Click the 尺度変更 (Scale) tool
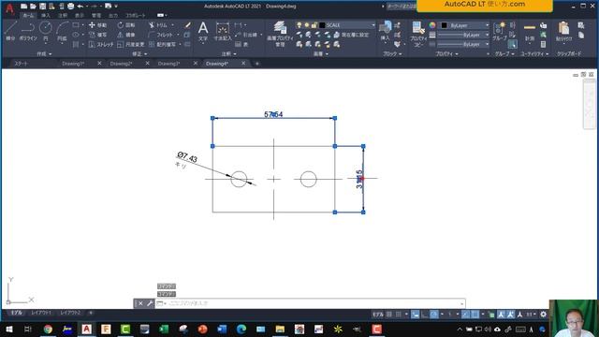 point(131,44)
